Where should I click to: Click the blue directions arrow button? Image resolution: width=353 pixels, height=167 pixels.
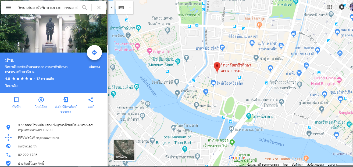pos(94,53)
